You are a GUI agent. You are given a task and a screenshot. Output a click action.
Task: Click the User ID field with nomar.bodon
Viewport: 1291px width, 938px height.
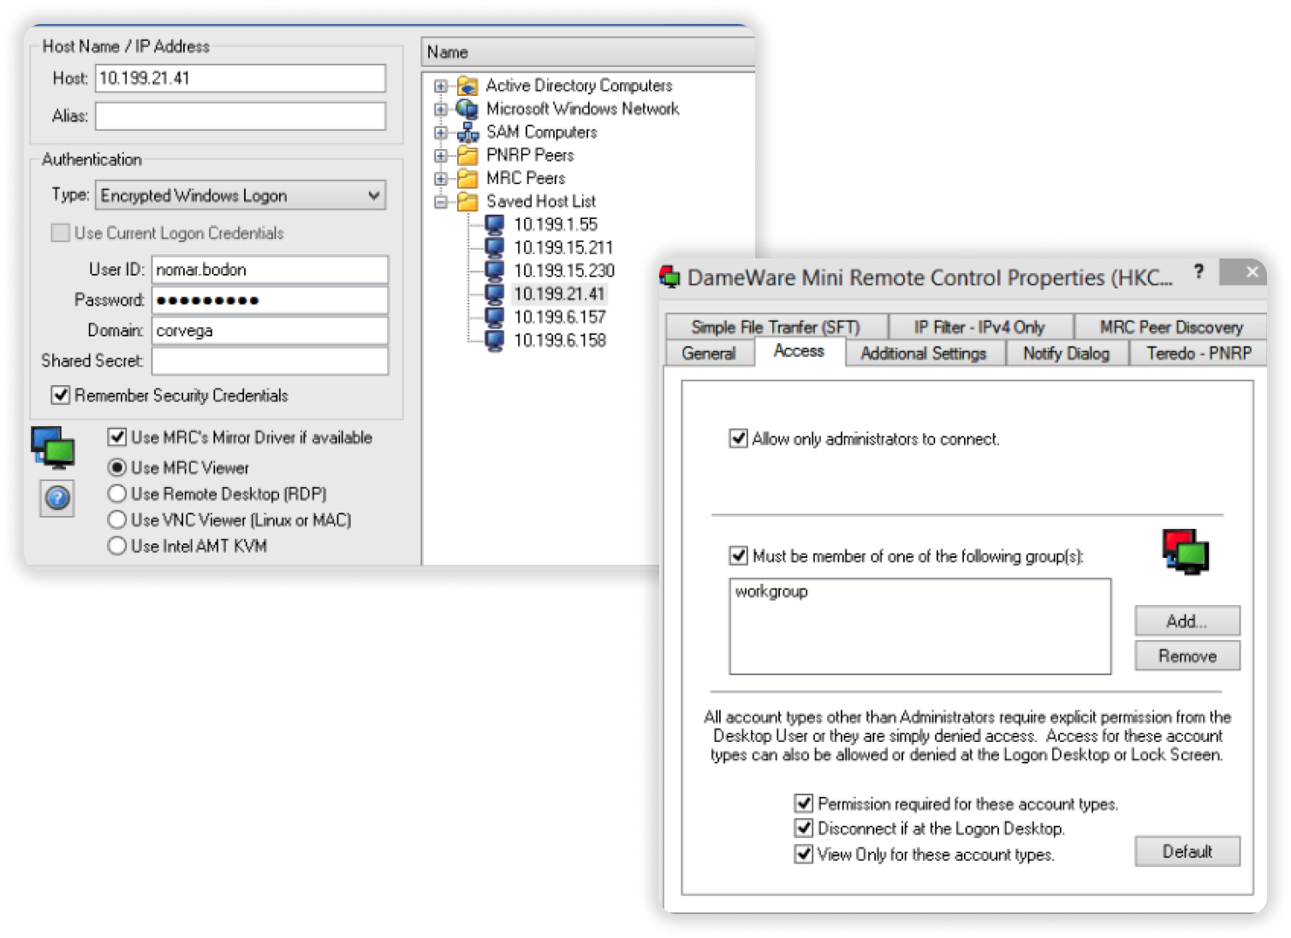270,270
